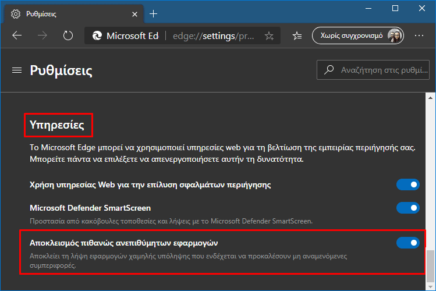Open a new tab with plus button
The image size is (436, 291).
click(x=153, y=13)
